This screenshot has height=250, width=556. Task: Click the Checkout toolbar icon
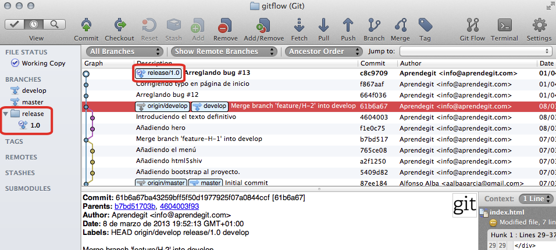[119, 26]
